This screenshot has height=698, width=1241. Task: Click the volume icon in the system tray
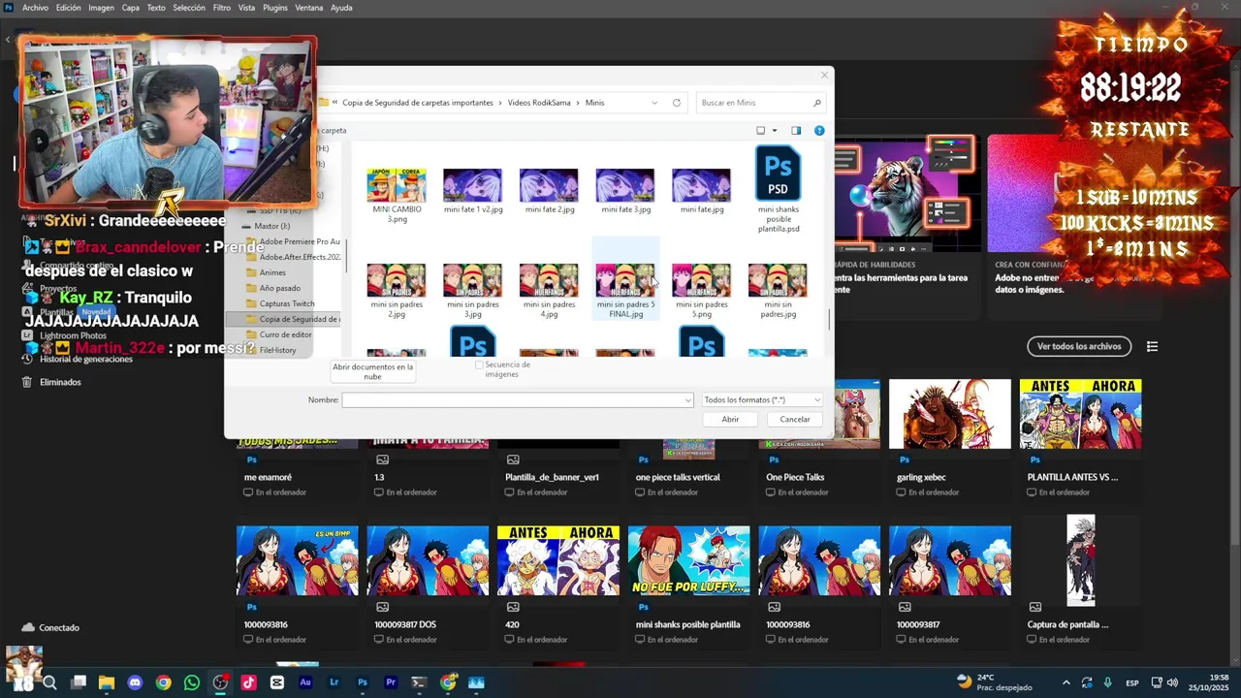(1172, 682)
